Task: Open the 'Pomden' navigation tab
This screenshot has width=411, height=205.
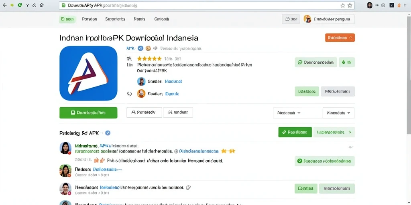Action: (x=90, y=19)
